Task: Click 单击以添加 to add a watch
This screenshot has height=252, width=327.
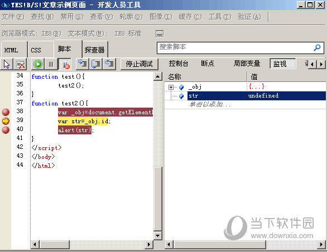Action: point(209,104)
